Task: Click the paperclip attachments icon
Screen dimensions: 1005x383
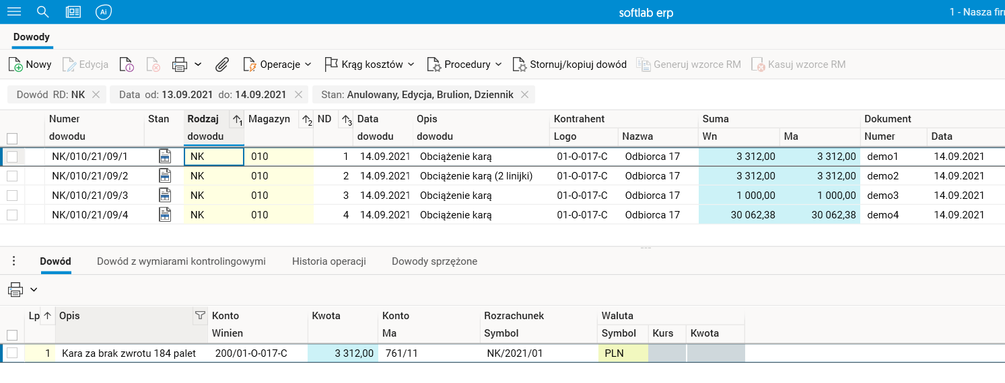Action: pyautogui.click(x=222, y=65)
